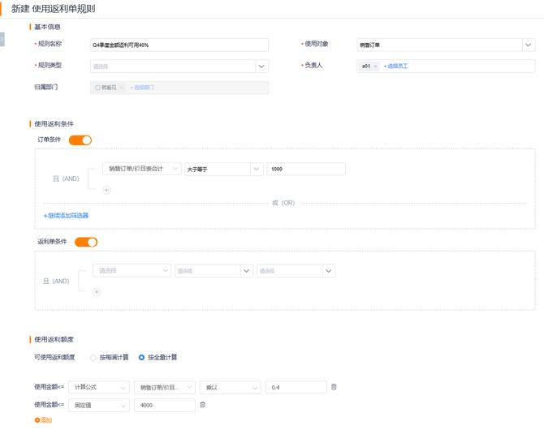
Task: Toggle the 返利单条件 switch
Action: coord(86,242)
